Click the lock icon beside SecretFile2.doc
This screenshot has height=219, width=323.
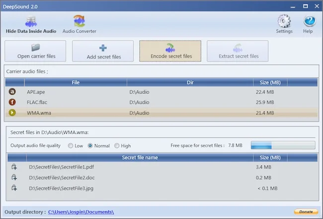(14, 177)
